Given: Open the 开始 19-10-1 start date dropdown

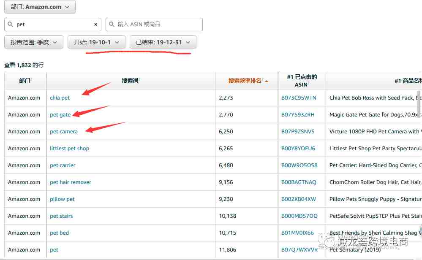Looking at the screenshot, I should coord(96,42).
